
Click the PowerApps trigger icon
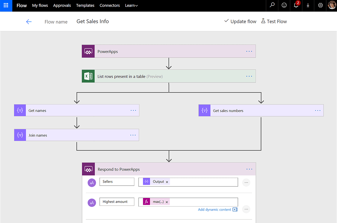[88, 51]
